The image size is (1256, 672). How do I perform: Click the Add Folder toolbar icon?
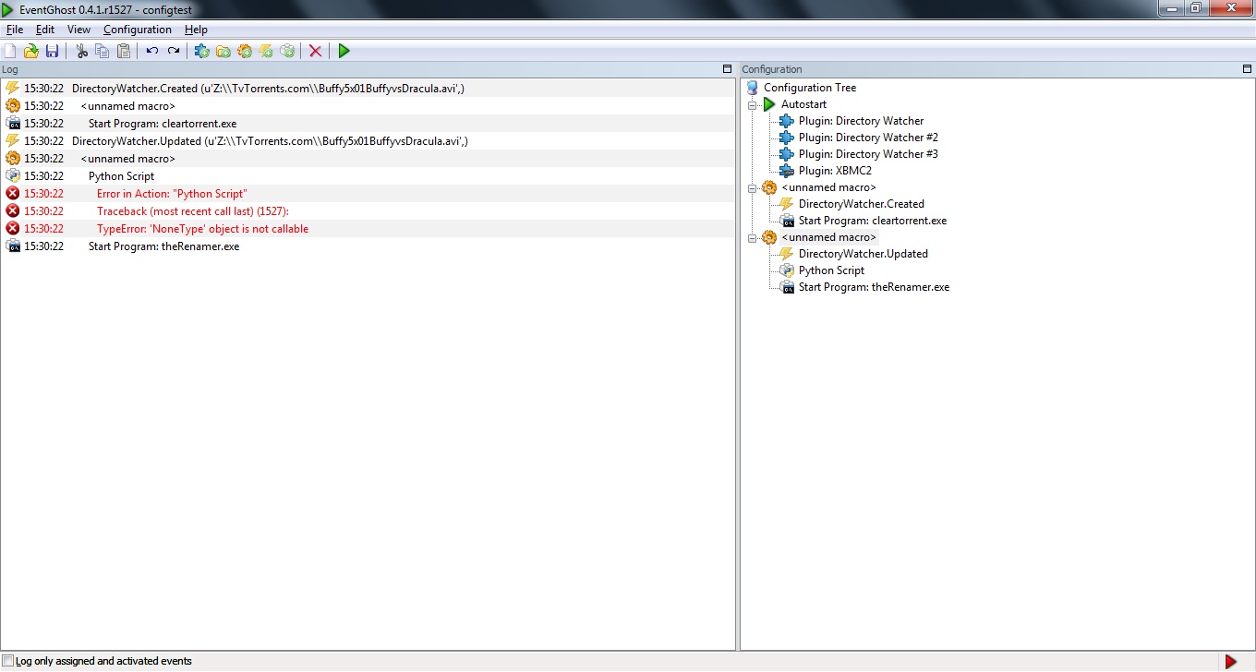pyautogui.click(x=223, y=51)
